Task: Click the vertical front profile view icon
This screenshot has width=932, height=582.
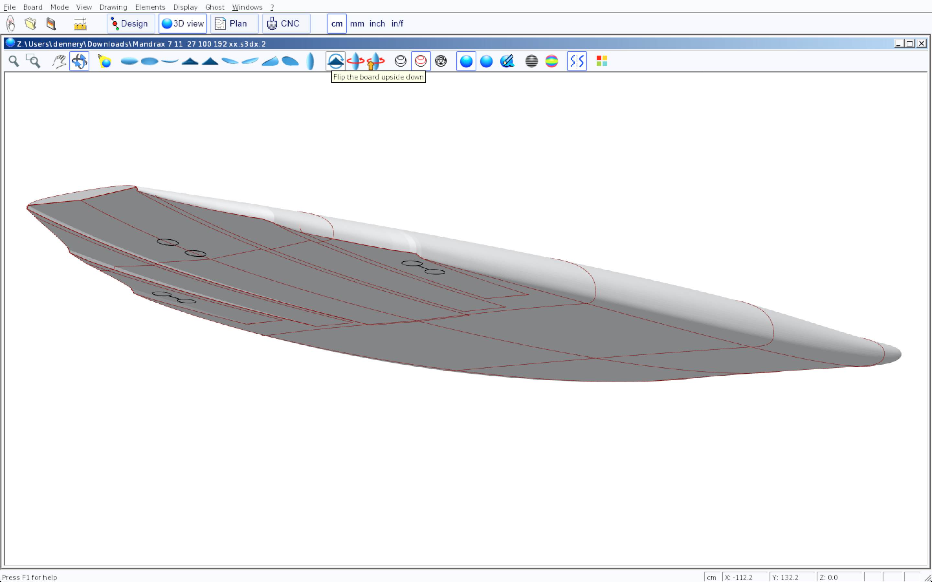Action: [x=310, y=61]
